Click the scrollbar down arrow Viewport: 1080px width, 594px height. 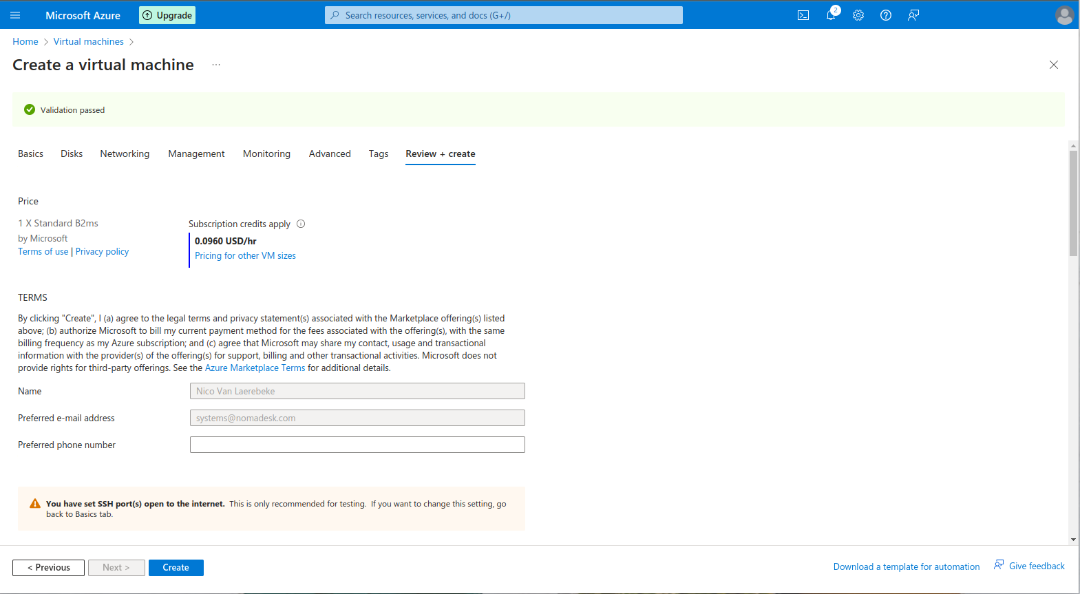coord(1073,540)
